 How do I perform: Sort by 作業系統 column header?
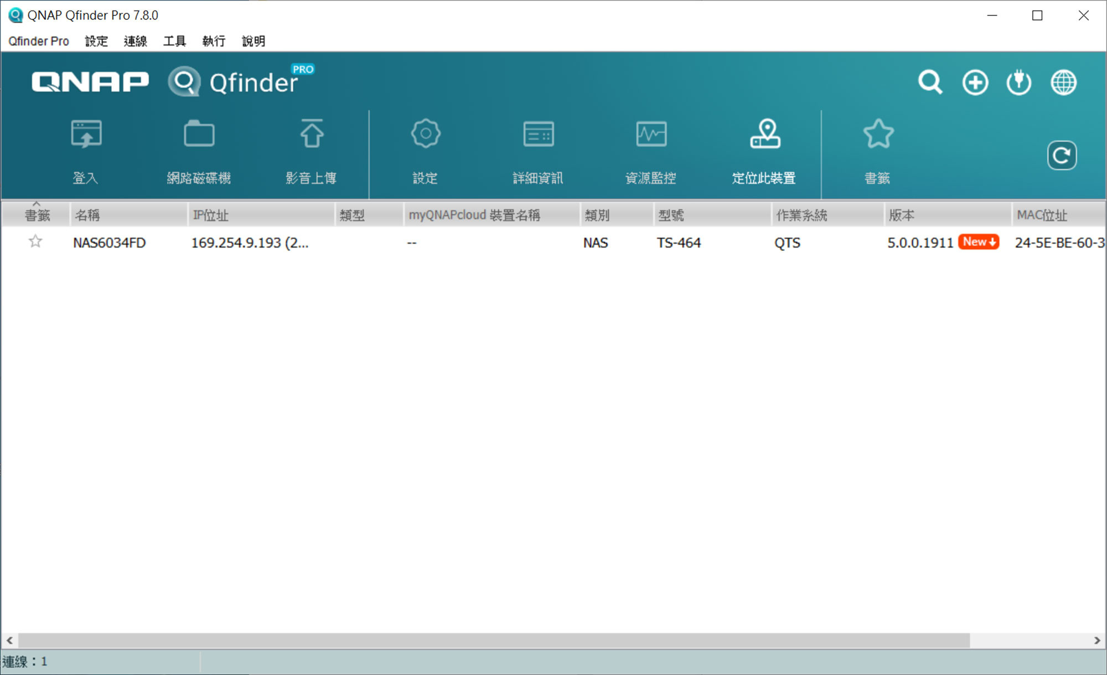[827, 215]
